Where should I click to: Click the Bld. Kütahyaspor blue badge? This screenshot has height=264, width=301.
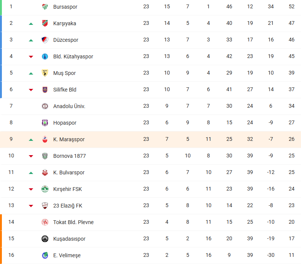tap(45, 56)
